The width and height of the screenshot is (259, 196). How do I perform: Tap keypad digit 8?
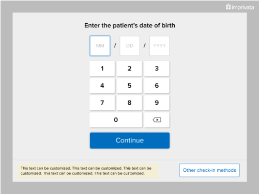pos(129,103)
